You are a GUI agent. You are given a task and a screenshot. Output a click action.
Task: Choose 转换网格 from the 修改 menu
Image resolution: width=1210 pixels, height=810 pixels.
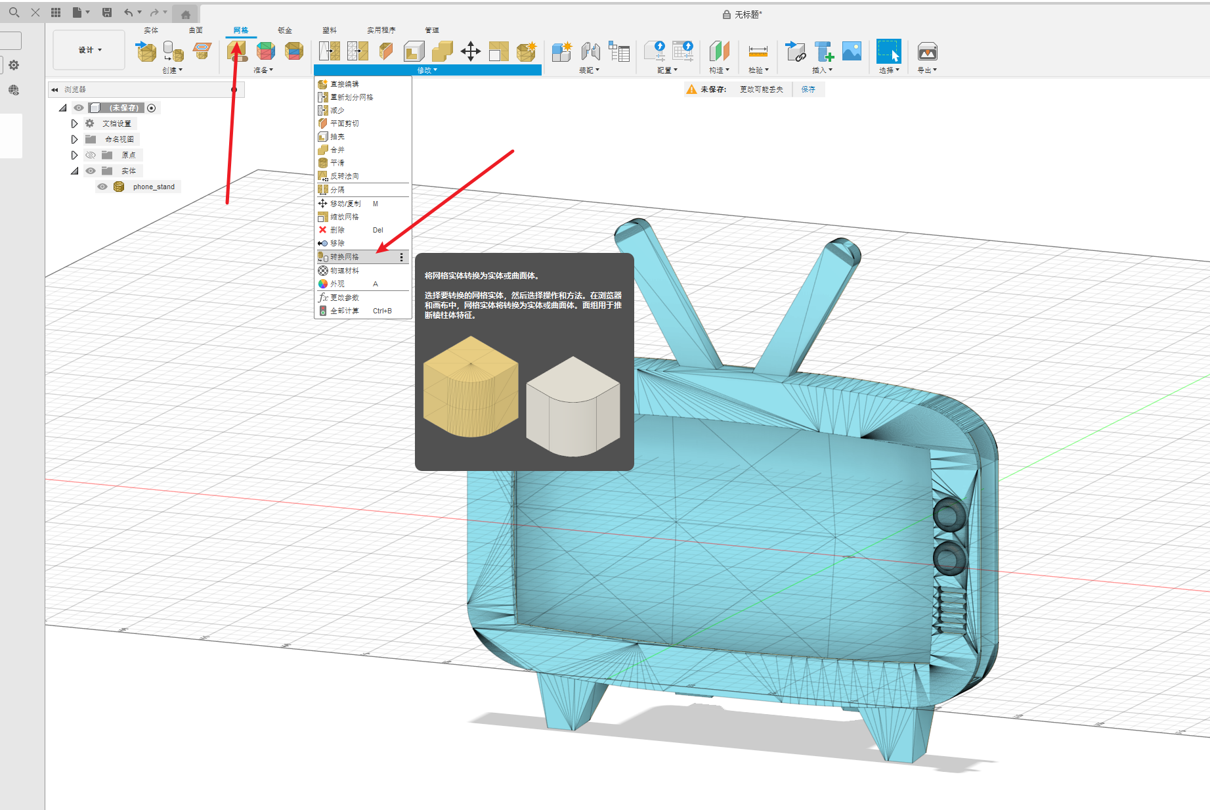pyautogui.click(x=345, y=257)
